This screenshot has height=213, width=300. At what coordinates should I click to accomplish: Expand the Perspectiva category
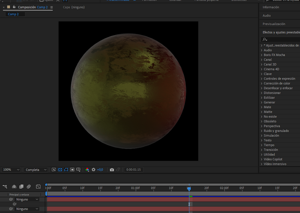point(262,126)
